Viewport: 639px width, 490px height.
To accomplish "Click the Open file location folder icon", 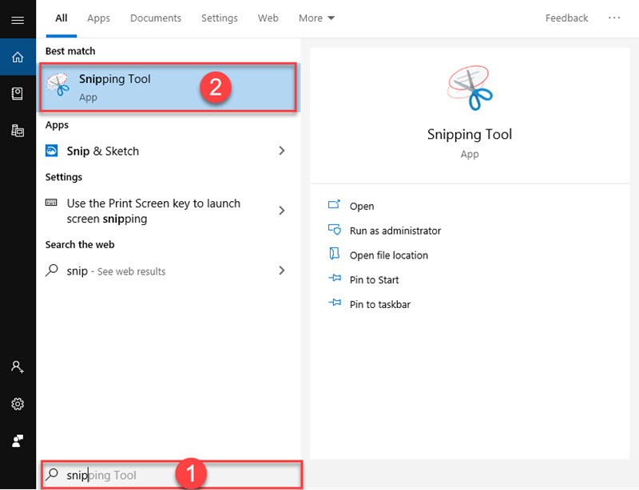I will click(334, 253).
